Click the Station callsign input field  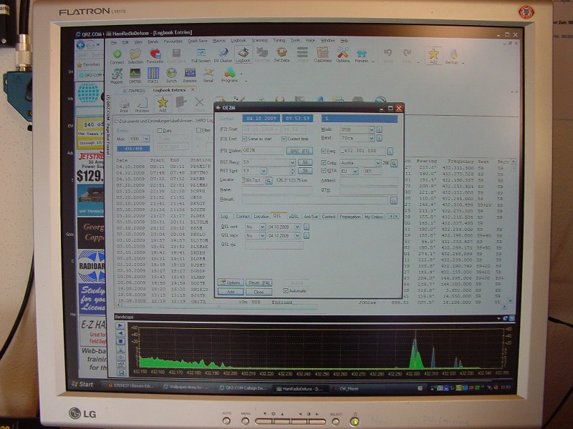point(263,151)
